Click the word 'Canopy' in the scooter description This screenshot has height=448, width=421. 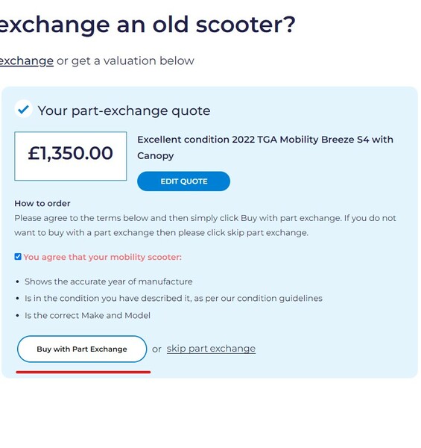(x=155, y=156)
